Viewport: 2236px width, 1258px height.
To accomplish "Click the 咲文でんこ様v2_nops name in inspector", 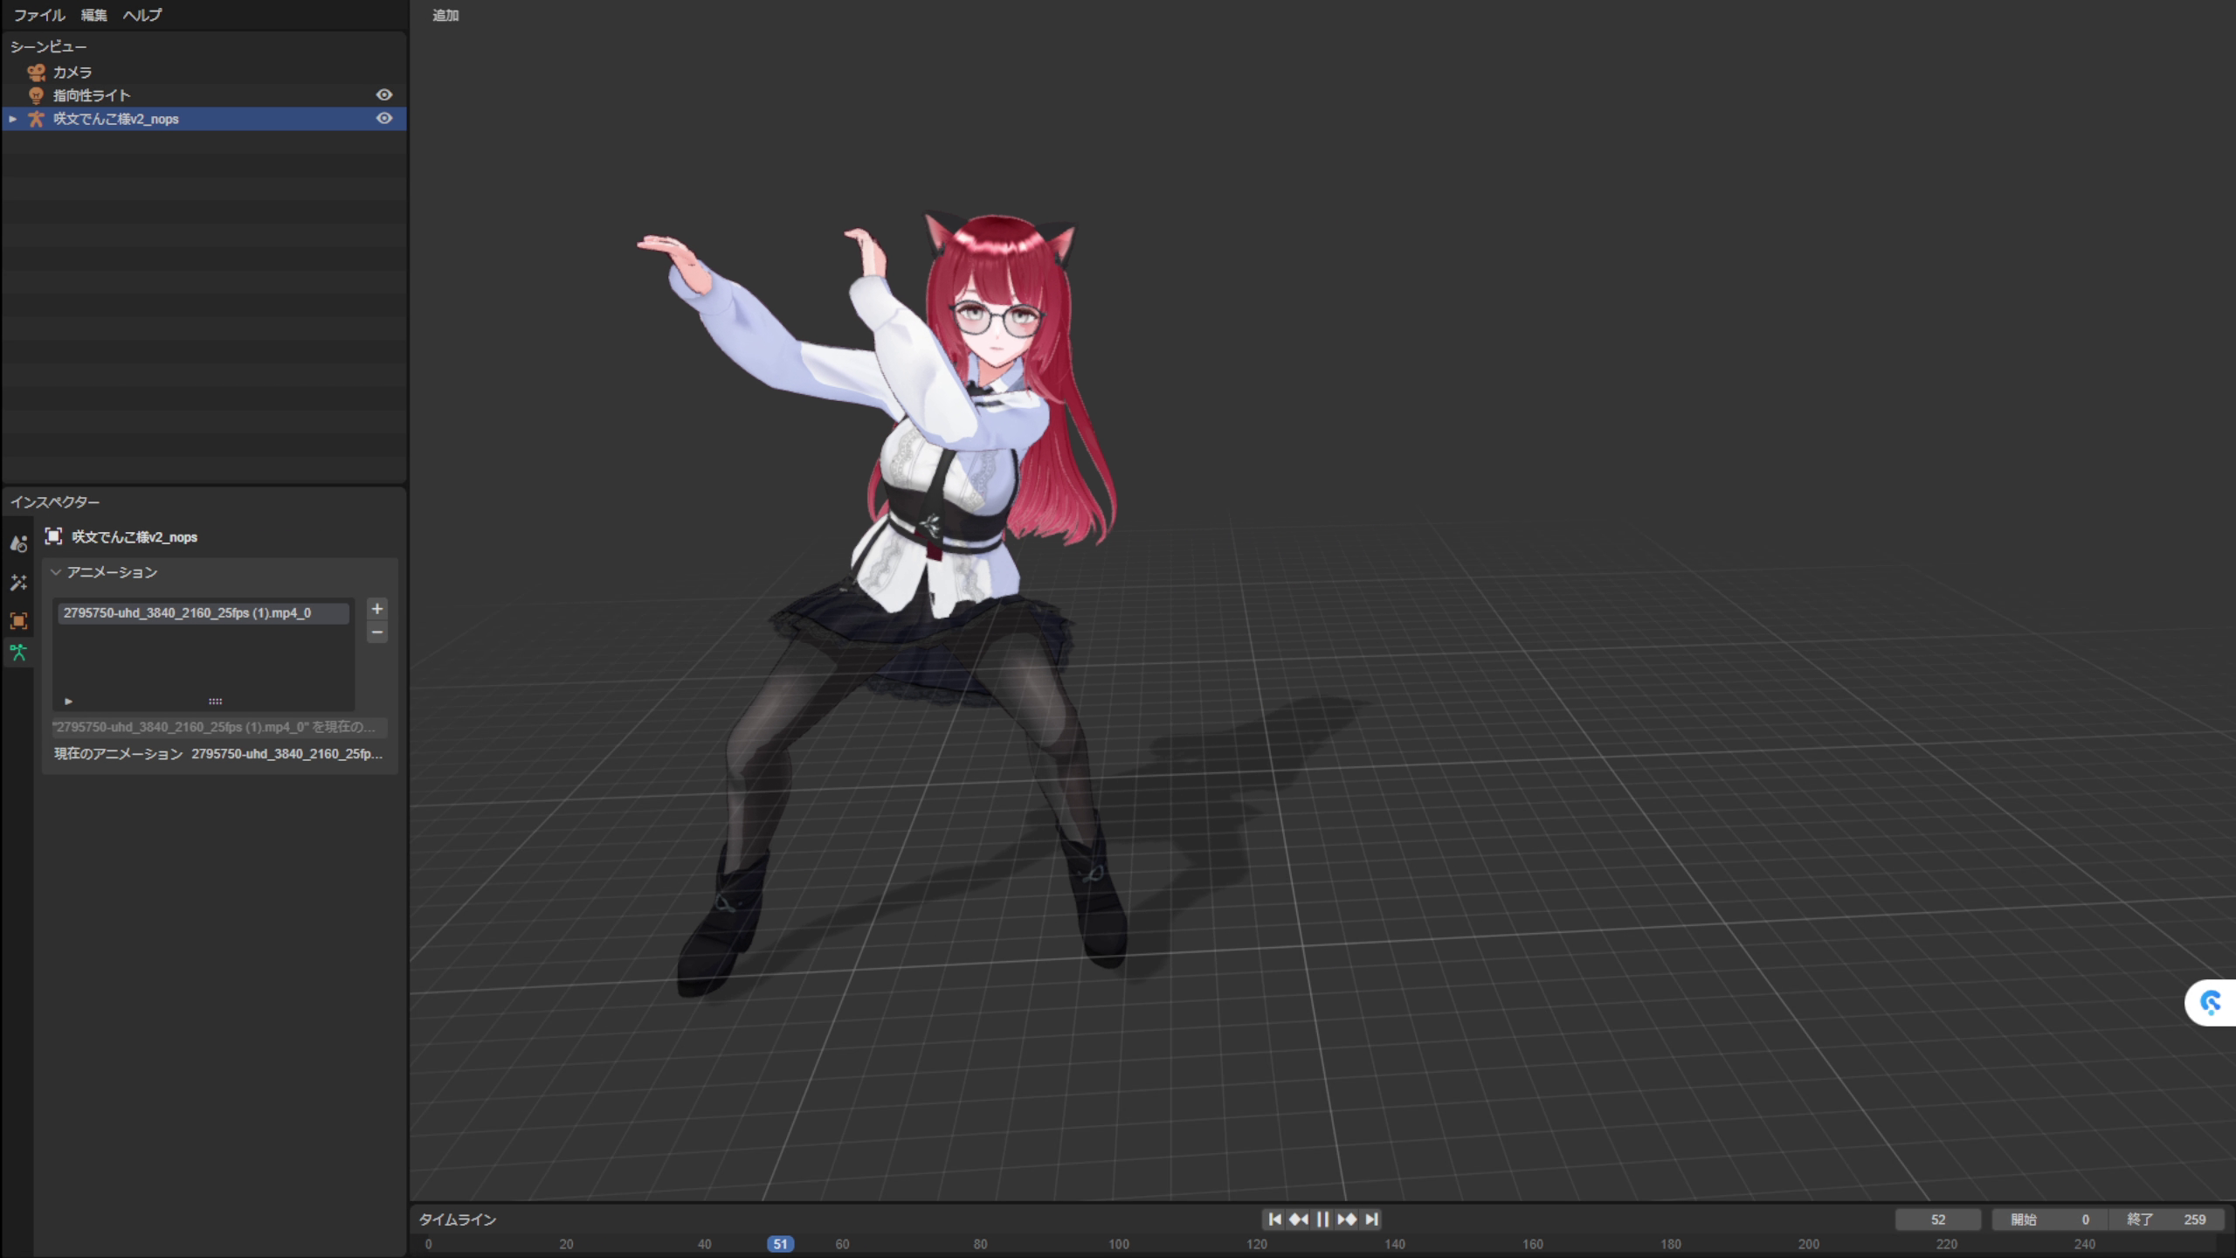I will (x=135, y=537).
